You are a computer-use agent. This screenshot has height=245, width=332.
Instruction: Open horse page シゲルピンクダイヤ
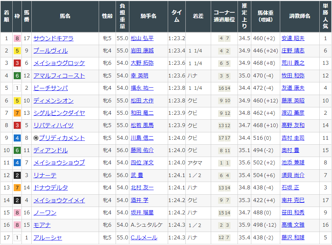59,113
